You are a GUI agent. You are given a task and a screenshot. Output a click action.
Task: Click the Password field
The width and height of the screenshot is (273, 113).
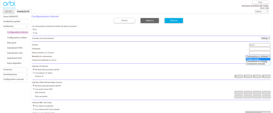(x=260, y=49)
